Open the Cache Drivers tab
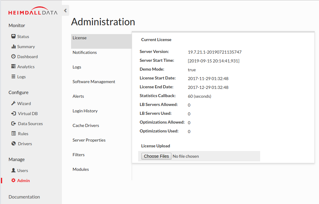Viewport: 319px width, 204px height. 86,125
